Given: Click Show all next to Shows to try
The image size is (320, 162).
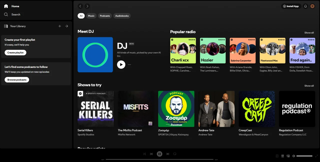Looking at the screenshot, I should 309,86.
